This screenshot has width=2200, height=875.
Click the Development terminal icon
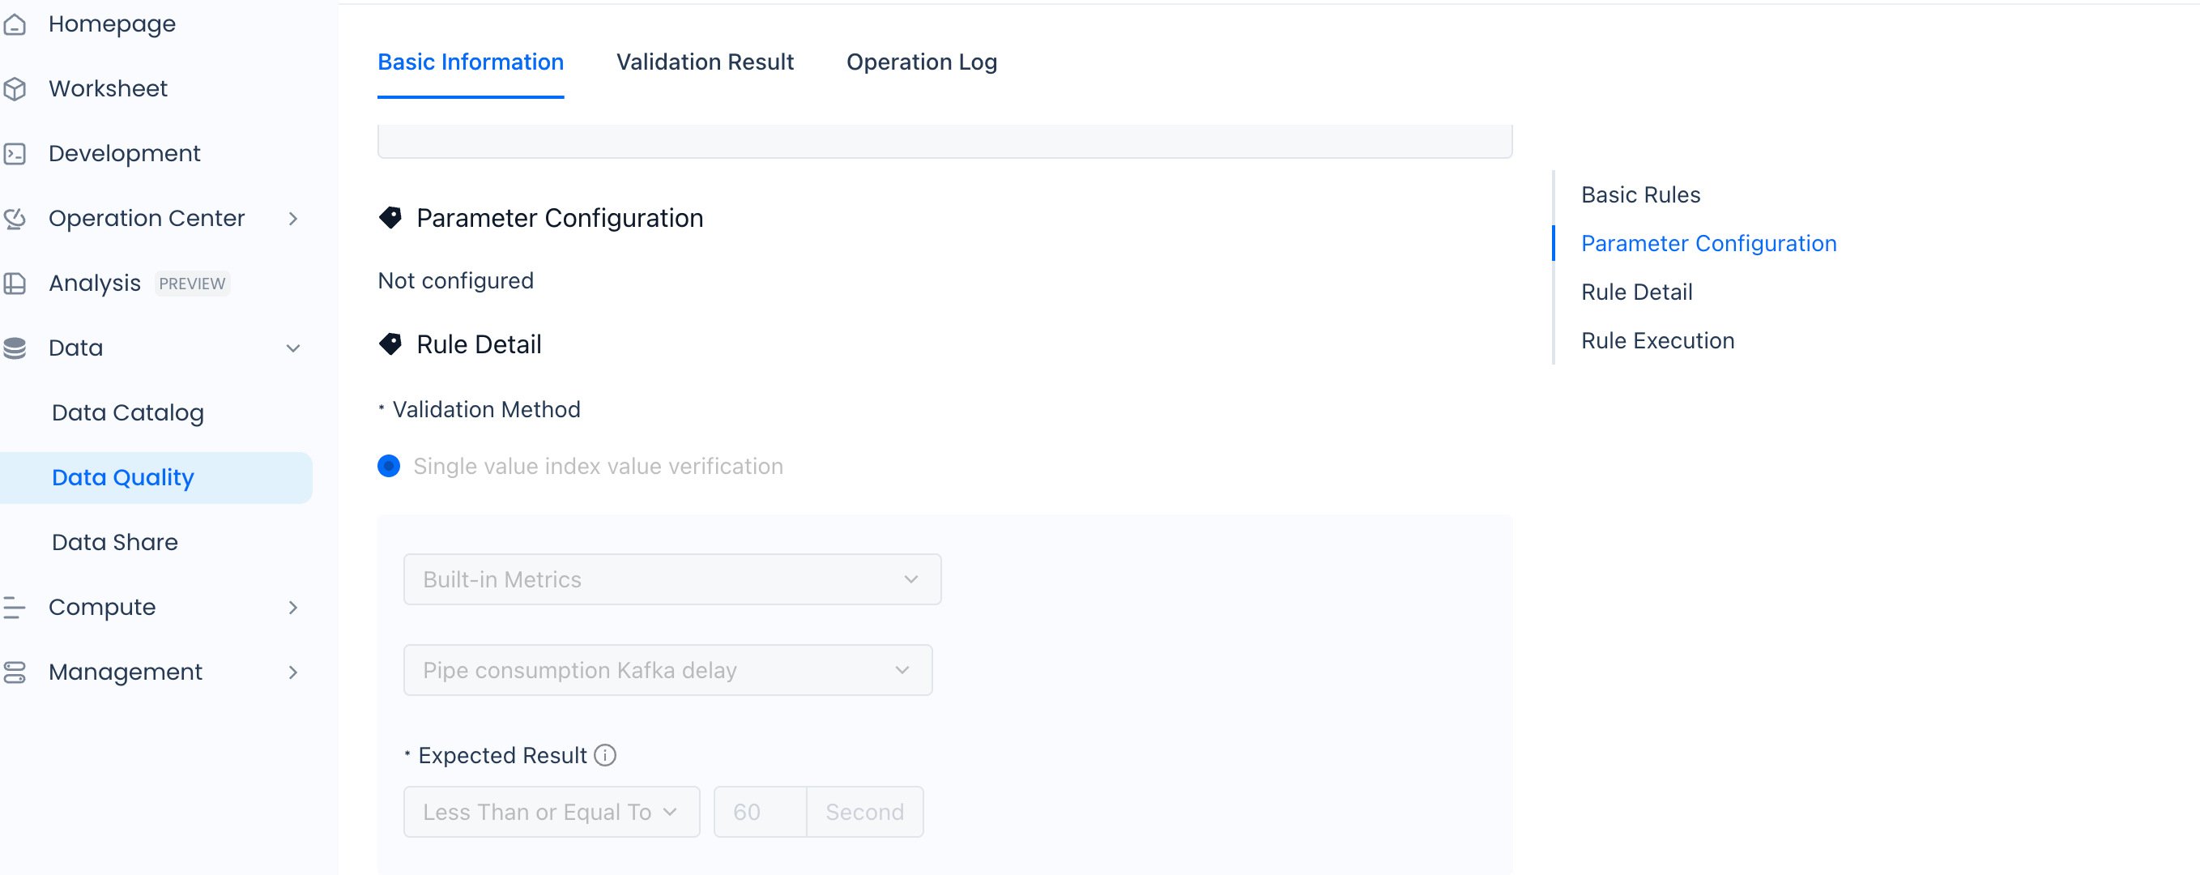pyautogui.click(x=15, y=154)
